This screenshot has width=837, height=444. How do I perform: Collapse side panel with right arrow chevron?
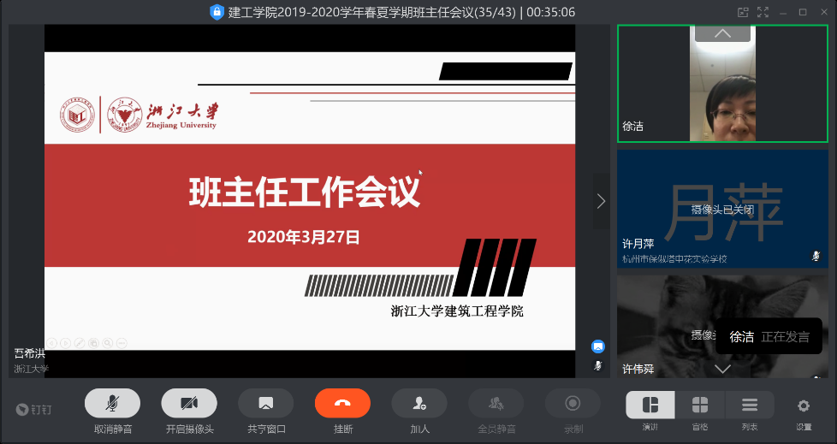tap(601, 201)
